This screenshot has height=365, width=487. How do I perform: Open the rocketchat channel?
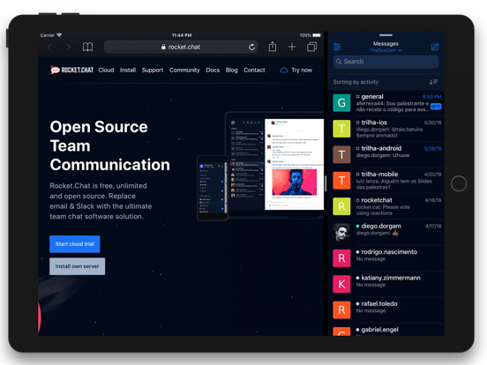386,206
